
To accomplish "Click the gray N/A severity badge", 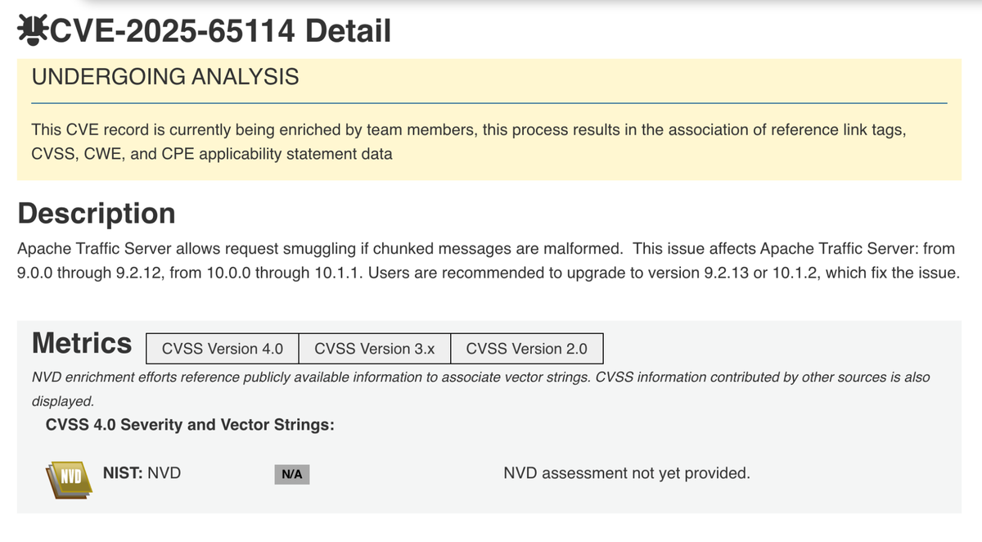I will (291, 474).
